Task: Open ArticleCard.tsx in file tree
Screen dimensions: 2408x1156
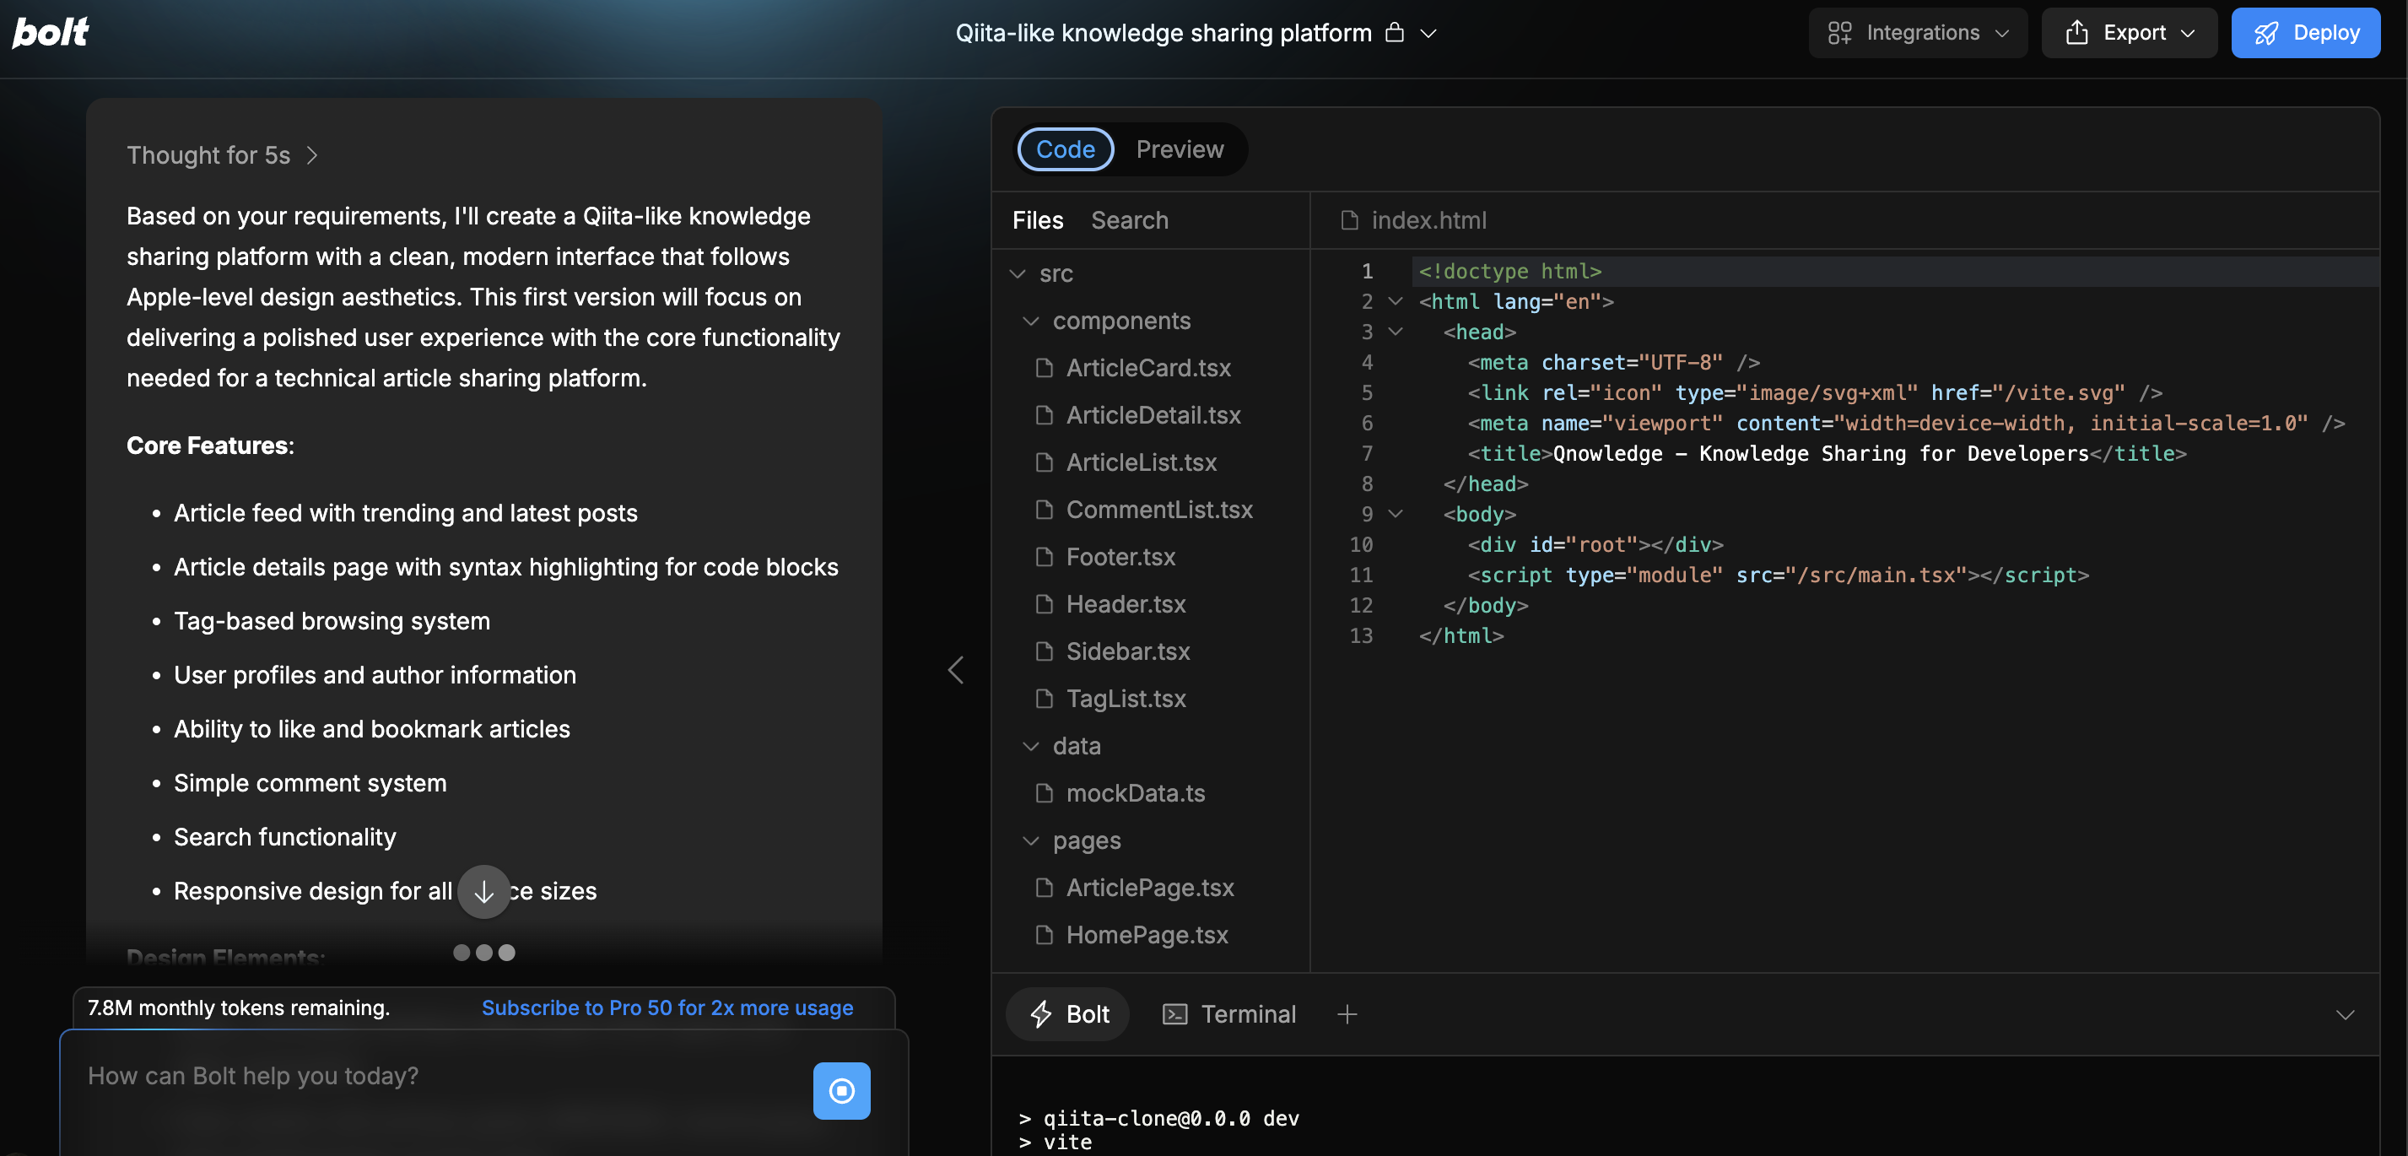Action: (1148, 368)
